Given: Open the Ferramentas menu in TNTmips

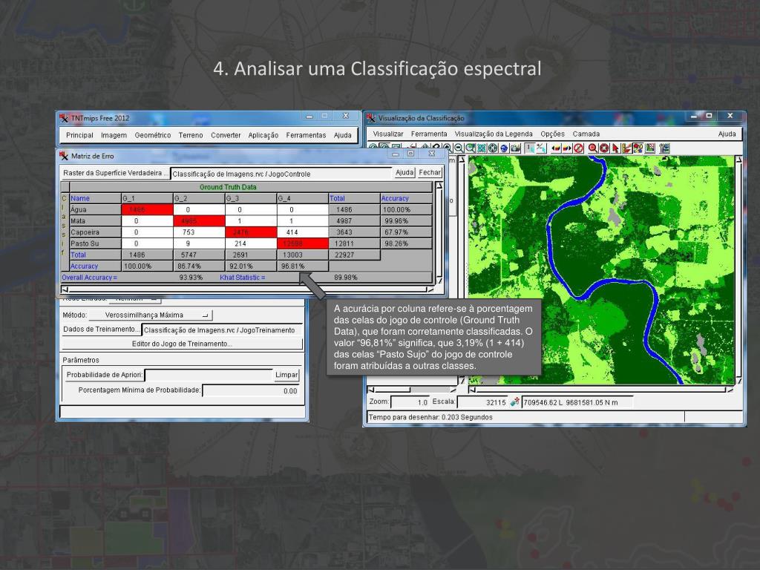Looking at the screenshot, I should click(306, 135).
